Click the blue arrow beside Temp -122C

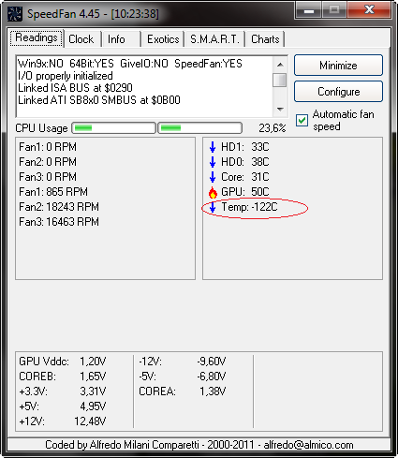[213, 207]
